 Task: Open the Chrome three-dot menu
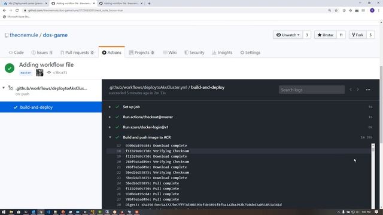(379, 11)
